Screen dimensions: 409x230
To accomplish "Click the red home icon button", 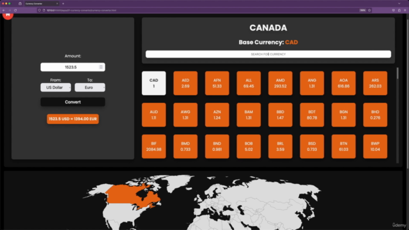I will (x=8, y=15).
